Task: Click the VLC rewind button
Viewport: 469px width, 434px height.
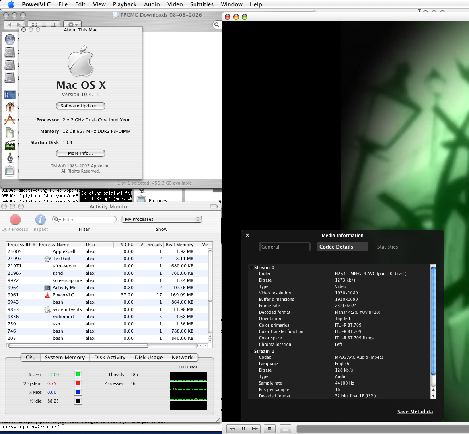Action: point(232,429)
